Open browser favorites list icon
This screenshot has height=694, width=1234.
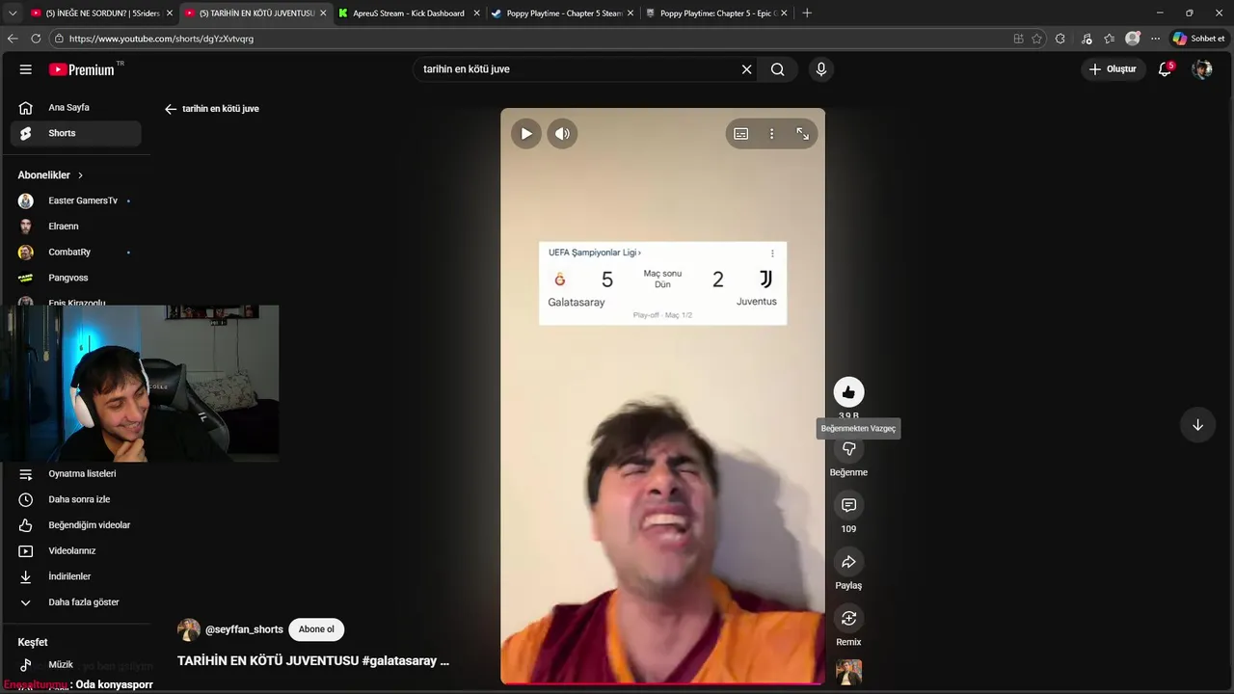tap(1109, 39)
